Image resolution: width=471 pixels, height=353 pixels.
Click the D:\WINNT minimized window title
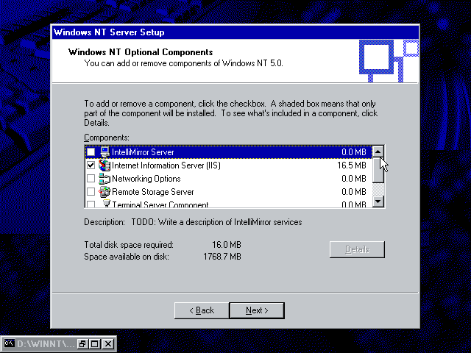click(x=46, y=343)
